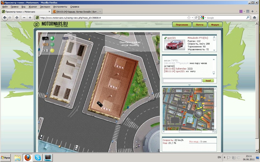Viewport: 260px width, 162px height.
Task: Click the Форум button
Action: [x=215, y=25]
